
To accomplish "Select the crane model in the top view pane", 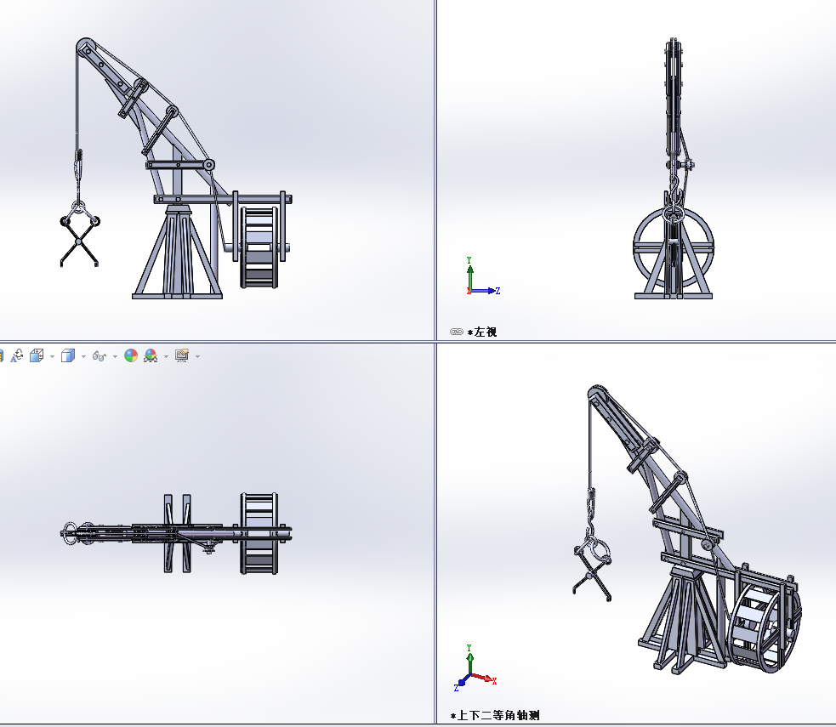I will pyautogui.click(x=176, y=533).
